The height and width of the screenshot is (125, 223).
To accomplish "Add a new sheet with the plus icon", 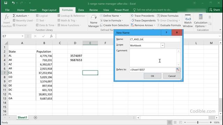I will pyautogui.click(x=36, y=117).
